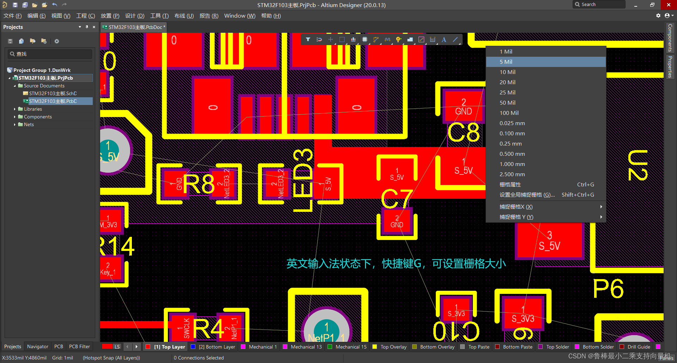
Task: Click the place via icon
Action: point(398,39)
